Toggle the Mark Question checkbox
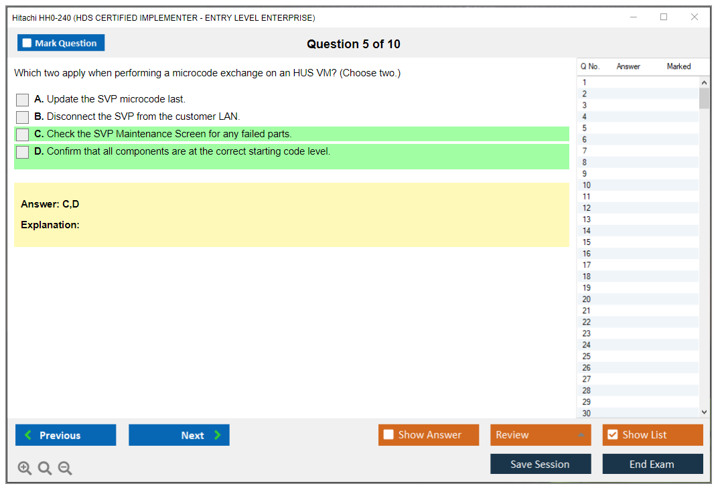The image size is (720, 492). (27, 43)
